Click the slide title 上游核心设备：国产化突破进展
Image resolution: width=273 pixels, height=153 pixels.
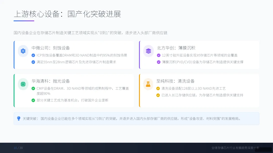point(67,14)
